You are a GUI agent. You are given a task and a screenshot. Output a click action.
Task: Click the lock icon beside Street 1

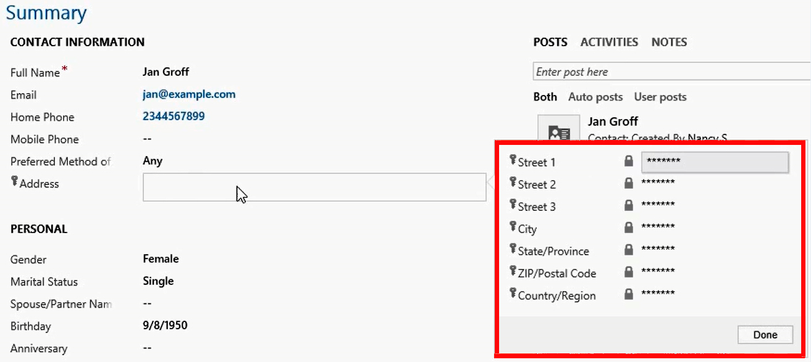click(629, 161)
